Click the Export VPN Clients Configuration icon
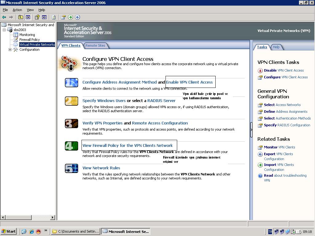Screen dimensions: 315x236 260,154
